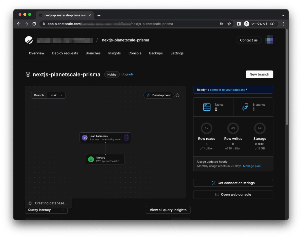Click the Storage 0% gauge
This screenshot has height=238, width=302.
(260, 128)
